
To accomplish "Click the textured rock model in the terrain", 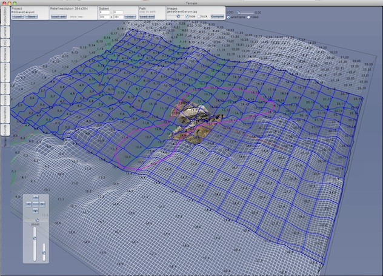I will pos(194,121).
